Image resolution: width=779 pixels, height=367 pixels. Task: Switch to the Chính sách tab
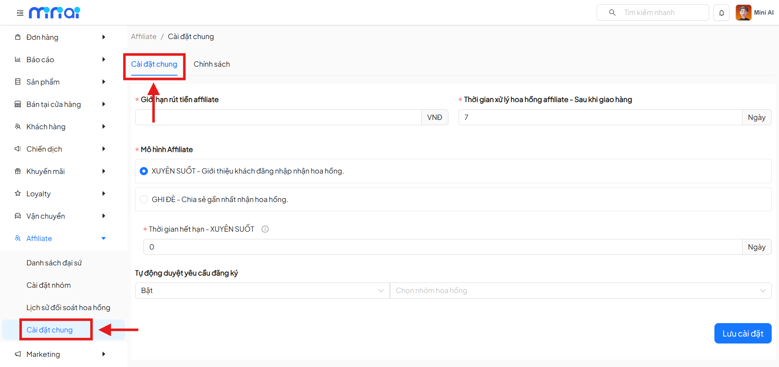[212, 64]
